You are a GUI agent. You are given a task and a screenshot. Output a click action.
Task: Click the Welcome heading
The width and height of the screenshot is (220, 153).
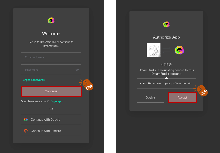51,34
